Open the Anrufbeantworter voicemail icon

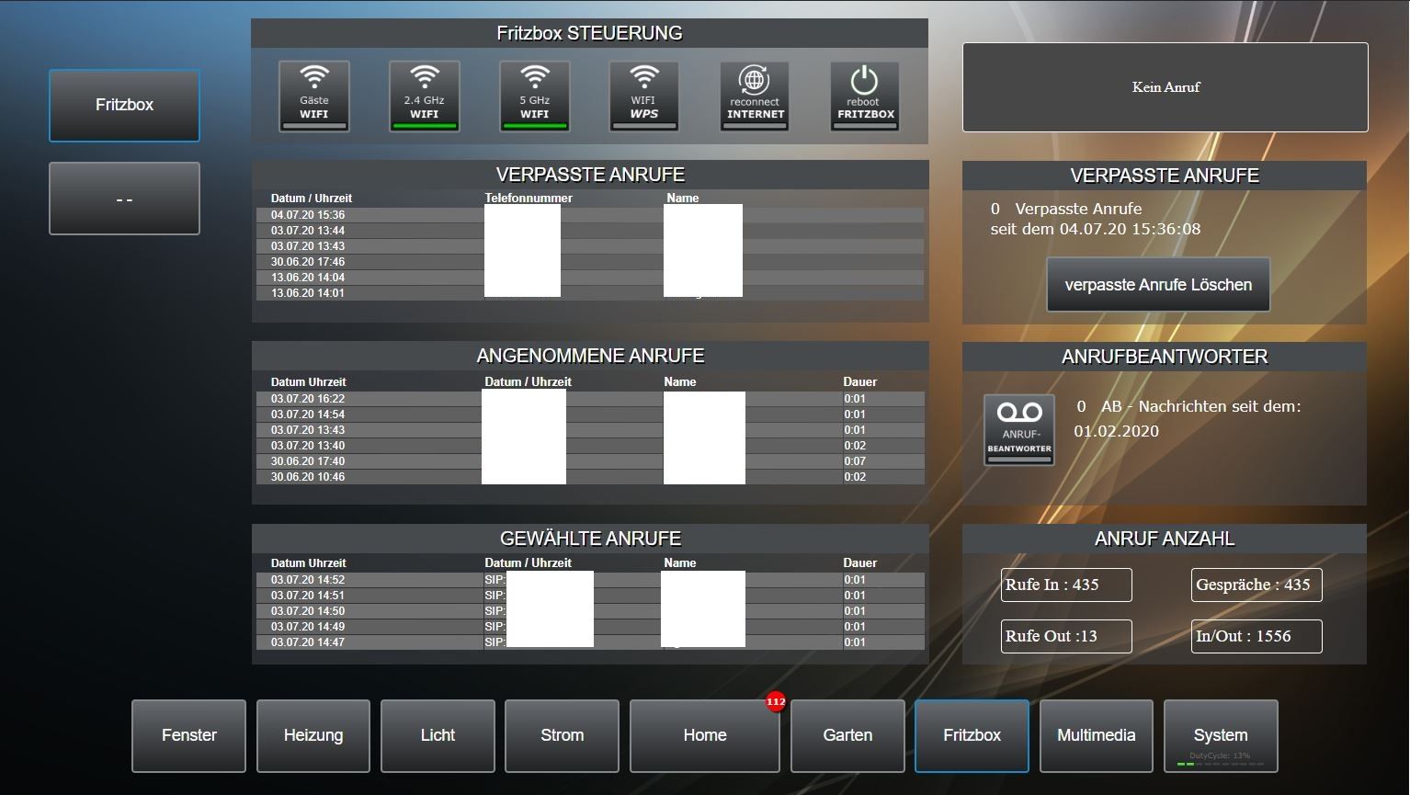1019,430
